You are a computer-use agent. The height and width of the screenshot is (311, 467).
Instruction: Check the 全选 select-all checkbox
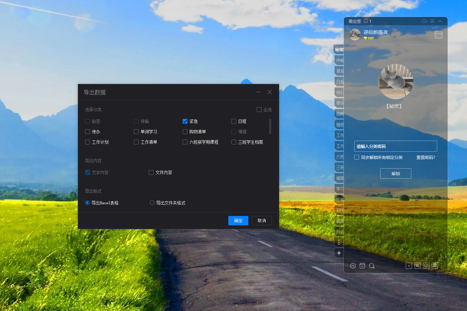click(x=259, y=110)
